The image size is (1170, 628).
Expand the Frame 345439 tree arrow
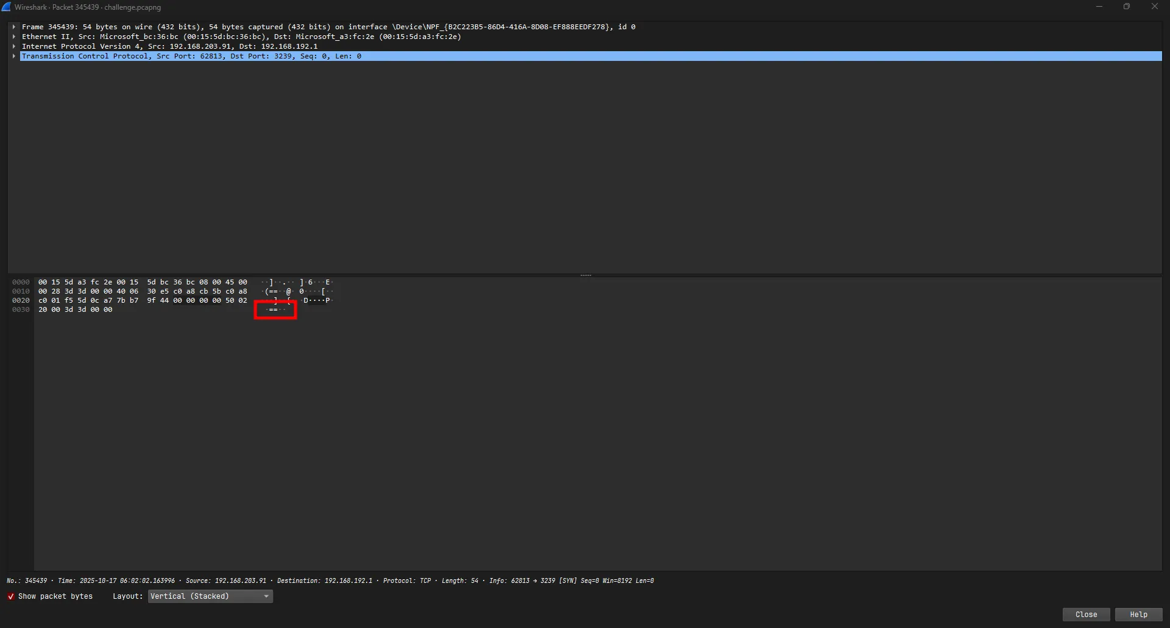(x=13, y=27)
